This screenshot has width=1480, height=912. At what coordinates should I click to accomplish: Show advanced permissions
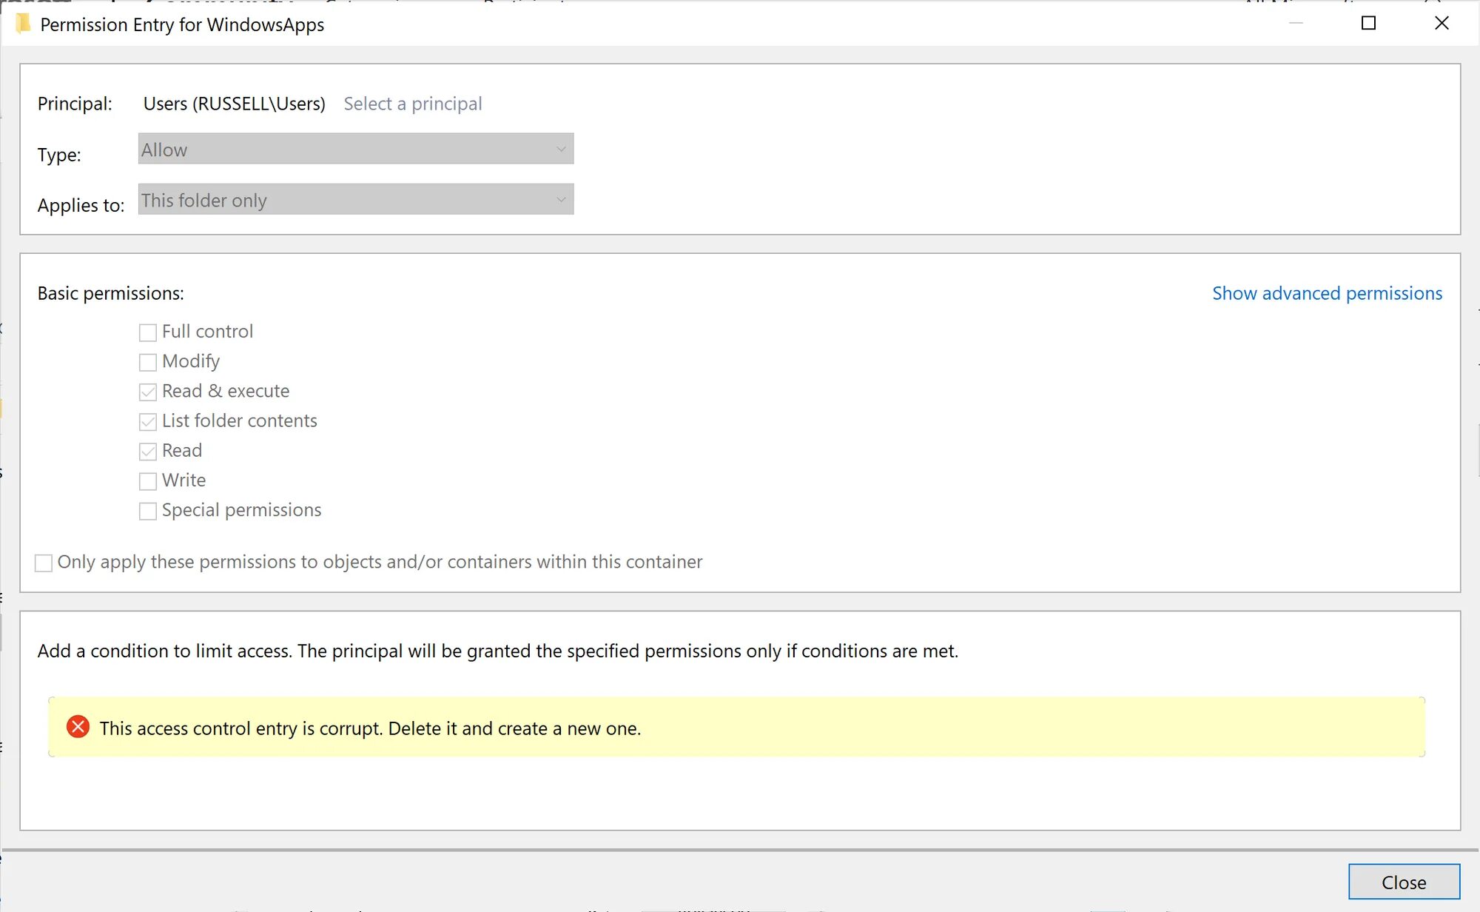(x=1326, y=293)
